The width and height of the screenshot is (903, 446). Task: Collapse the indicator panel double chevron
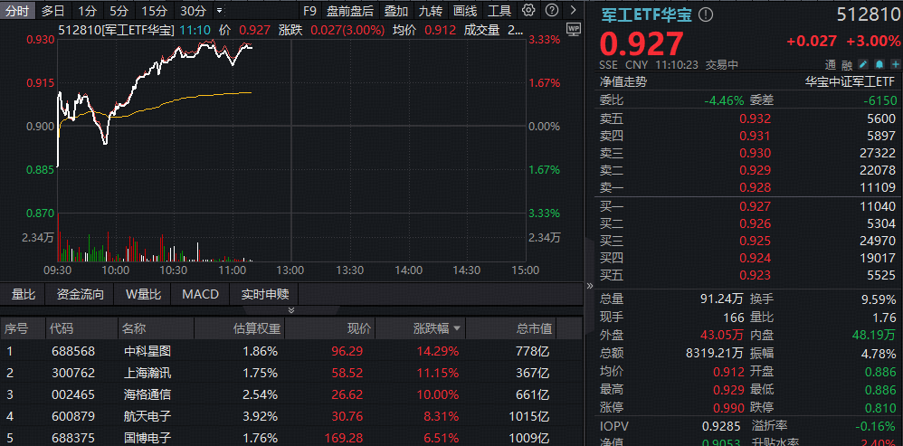(x=291, y=310)
